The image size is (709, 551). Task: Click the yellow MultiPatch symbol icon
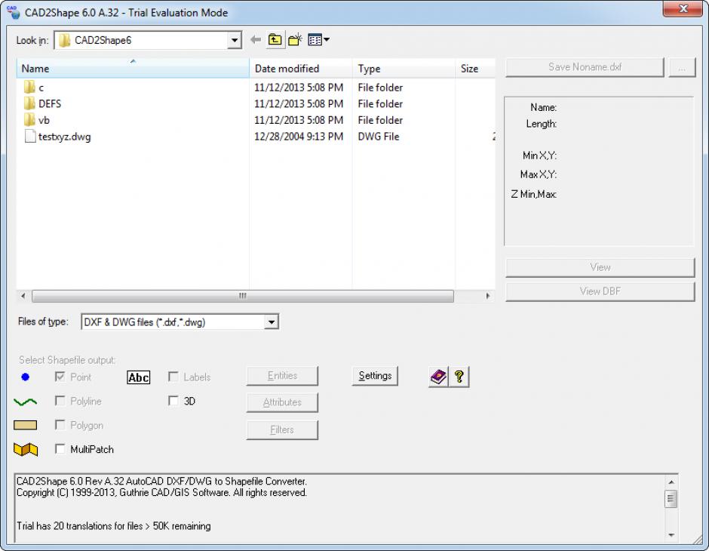[x=26, y=450]
